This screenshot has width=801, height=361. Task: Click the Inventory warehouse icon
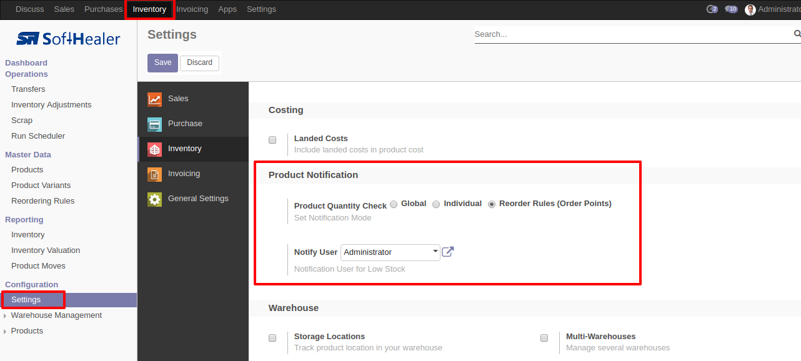tap(154, 149)
